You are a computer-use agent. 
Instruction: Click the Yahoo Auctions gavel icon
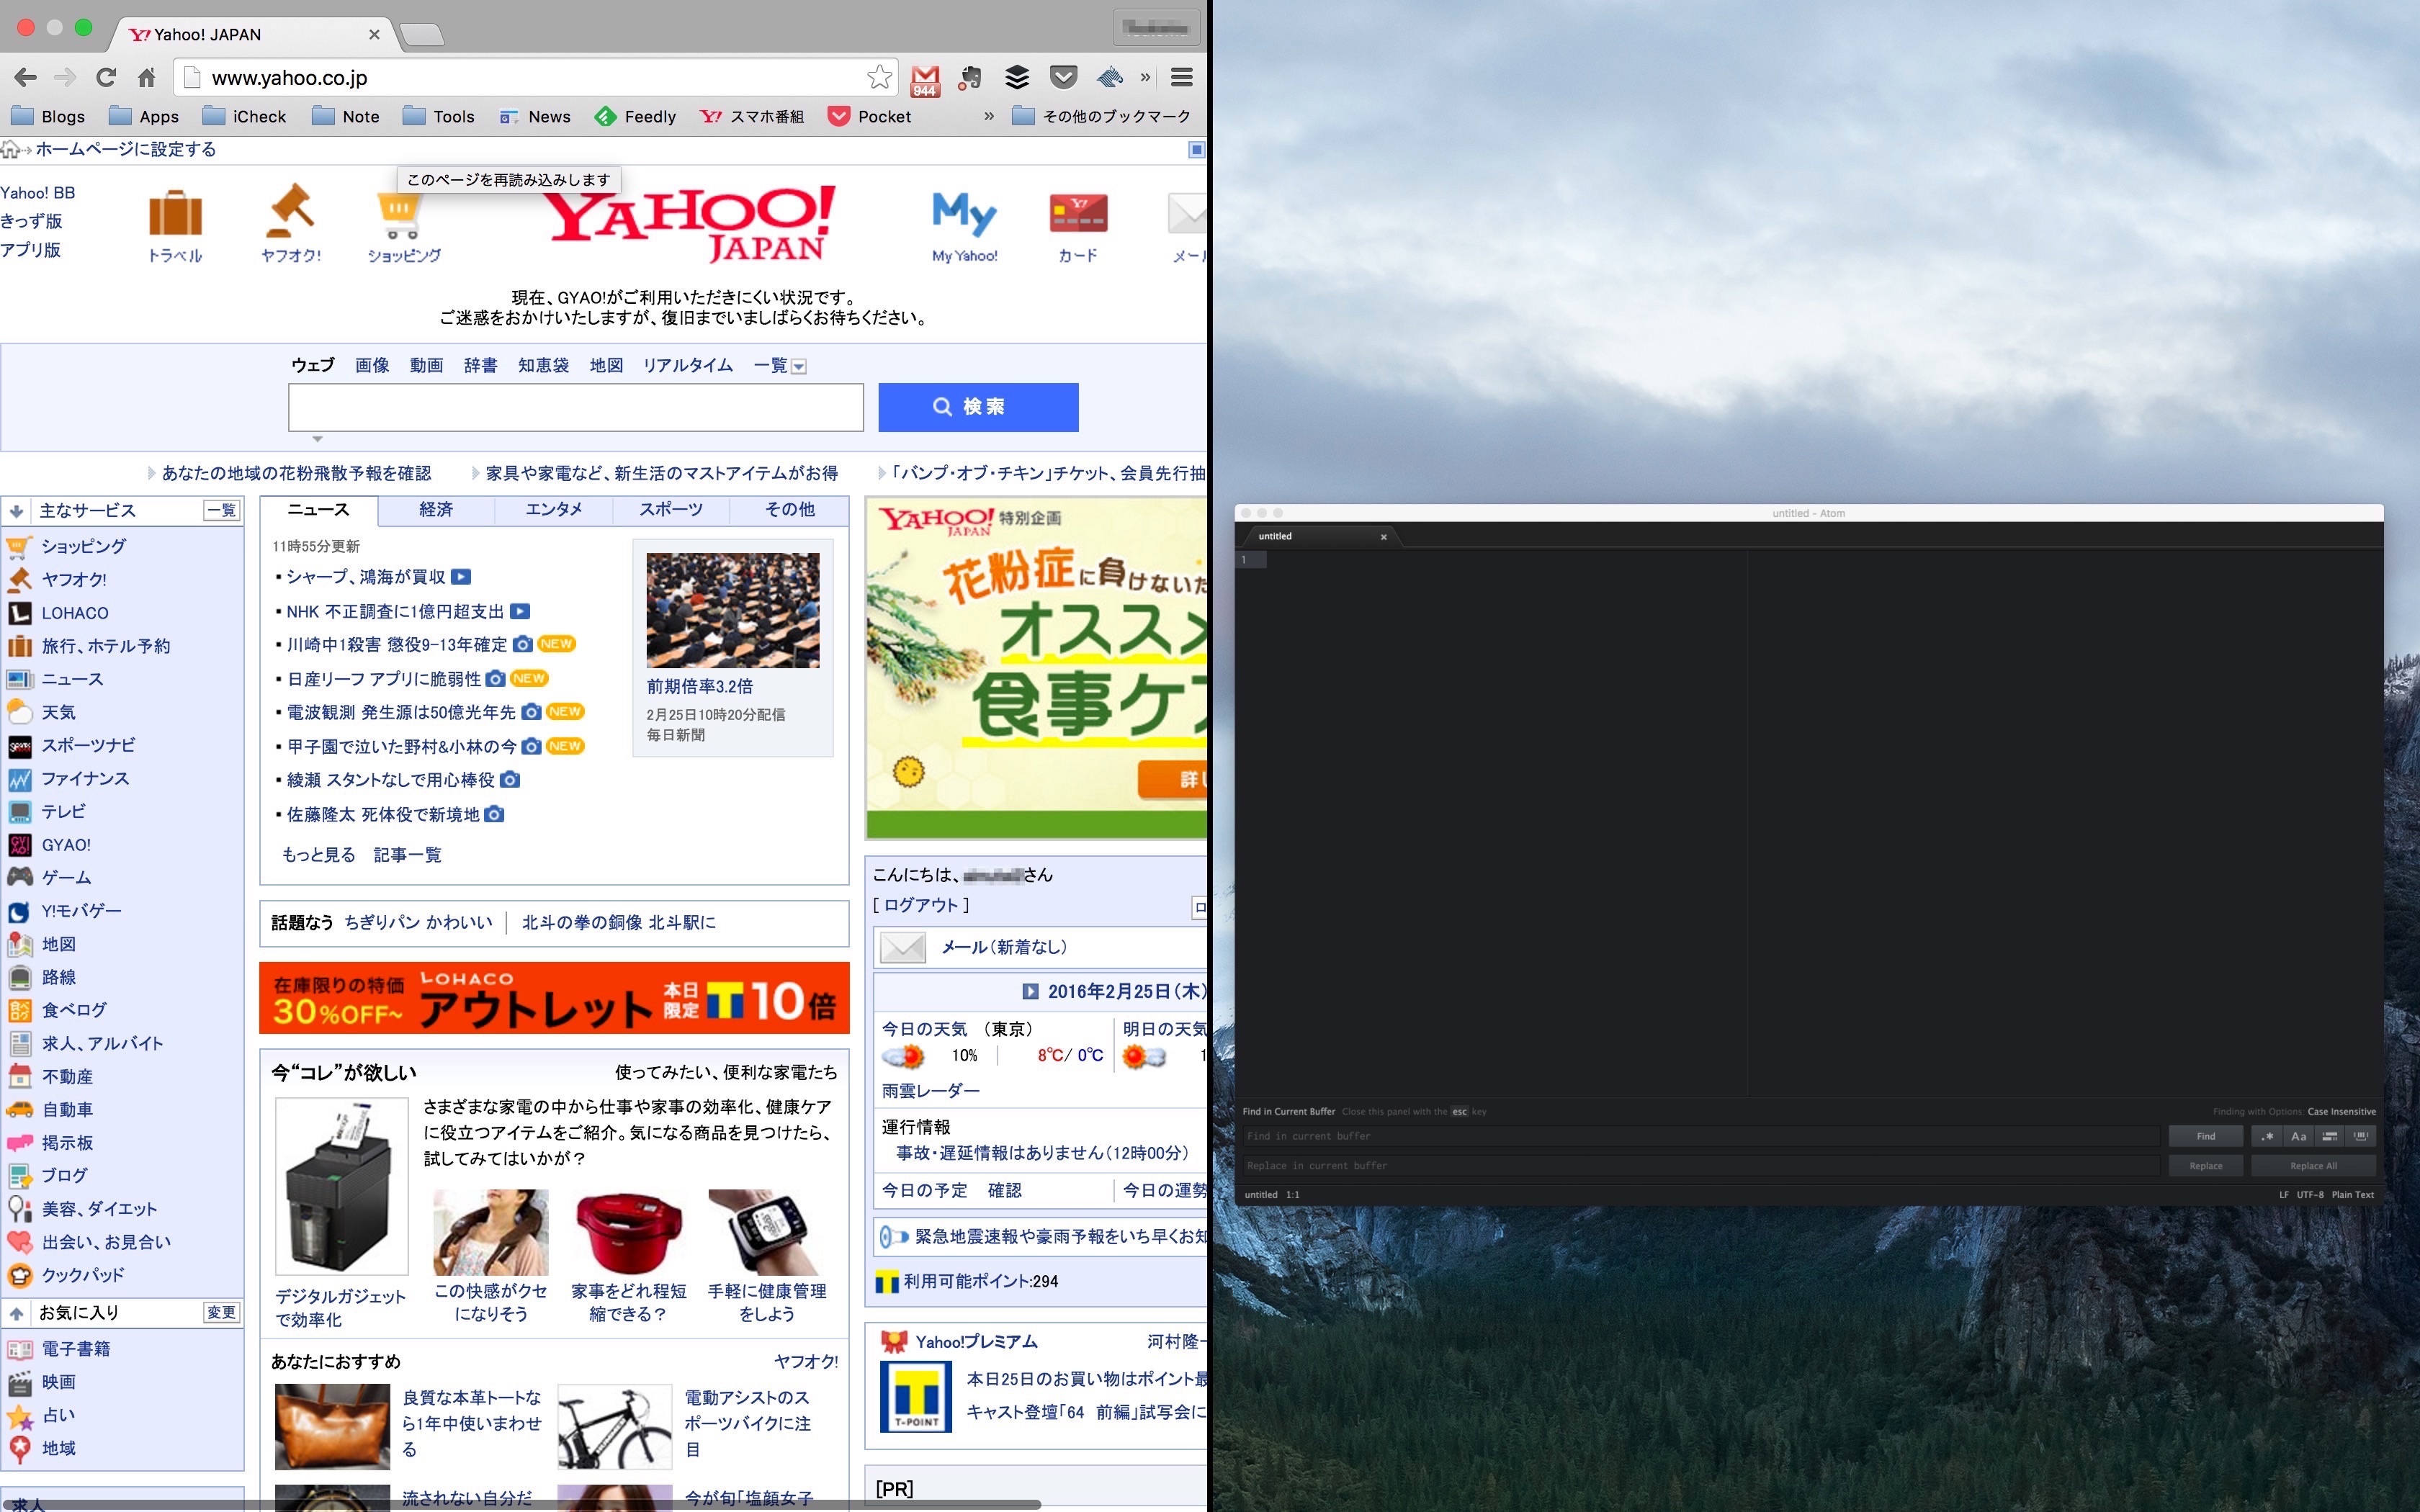(291, 210)
